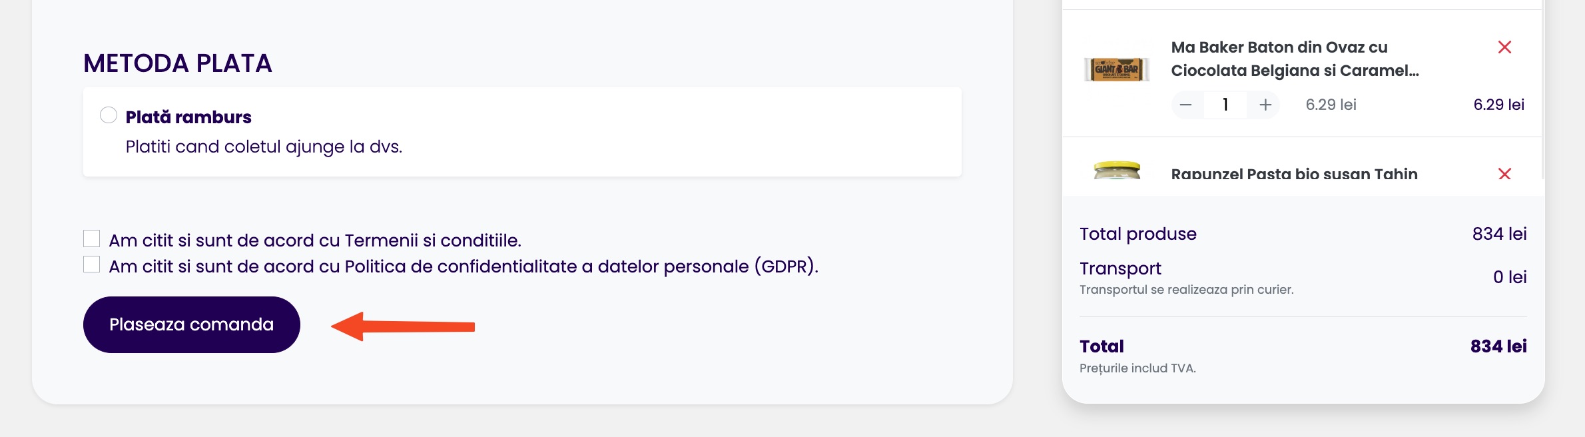Click the Plată ramburs label text

[188, 117]
